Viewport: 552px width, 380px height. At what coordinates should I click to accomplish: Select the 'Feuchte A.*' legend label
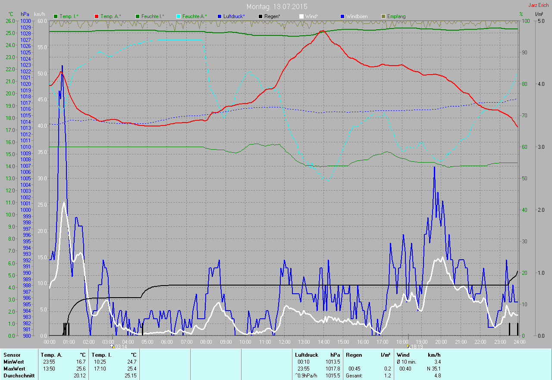[x=194, y=16]
